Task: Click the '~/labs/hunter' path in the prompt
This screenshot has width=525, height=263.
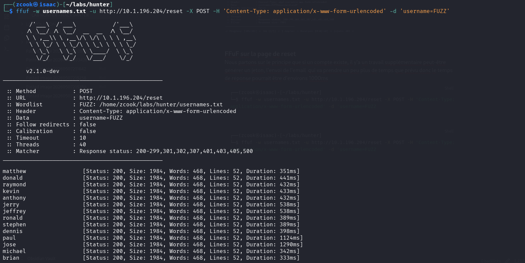Action: (88, 5)
